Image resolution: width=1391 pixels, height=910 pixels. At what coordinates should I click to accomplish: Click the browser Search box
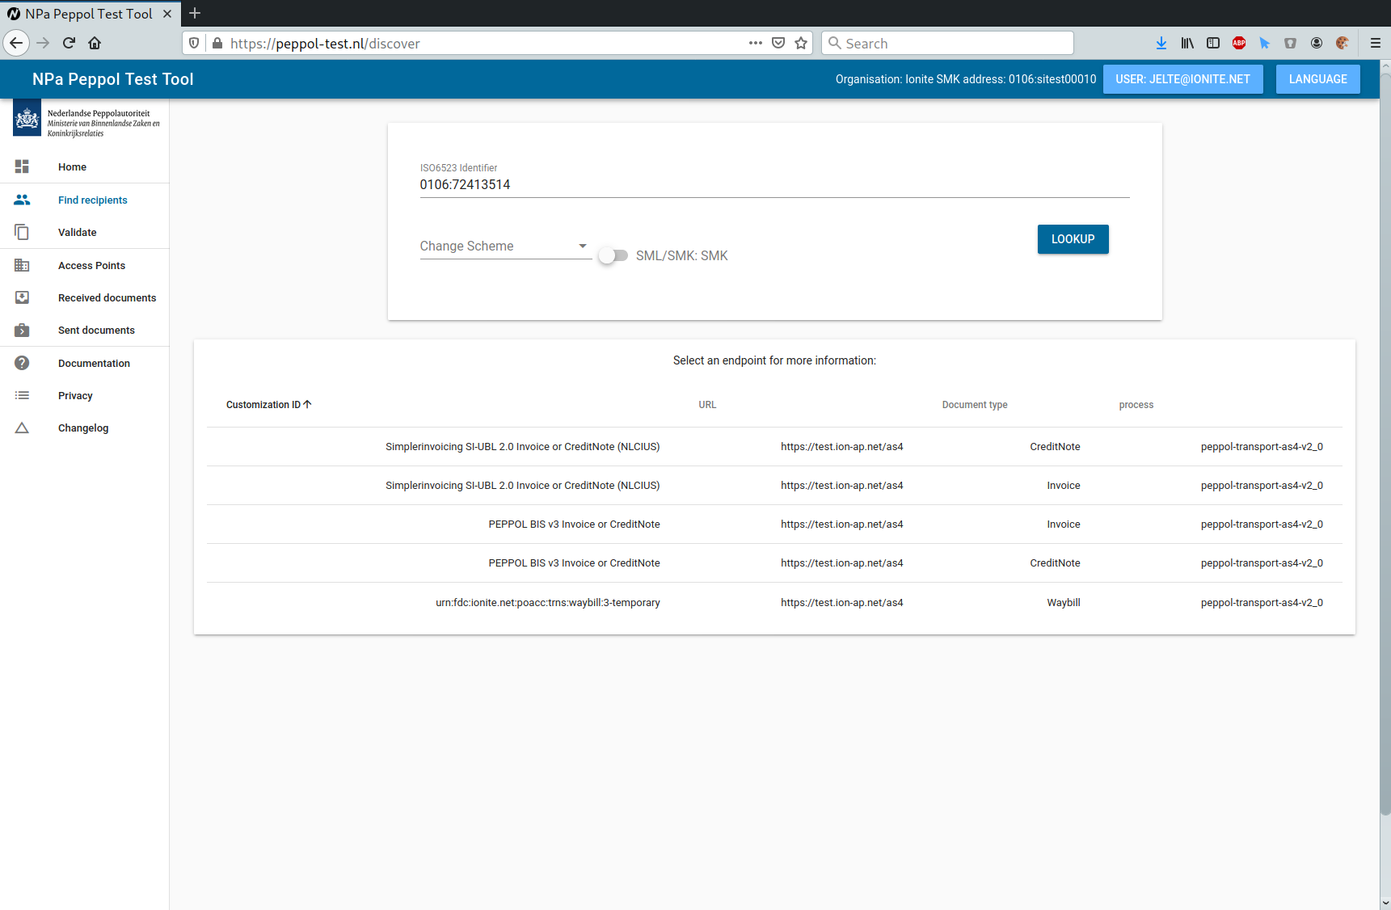coord(947,43)
